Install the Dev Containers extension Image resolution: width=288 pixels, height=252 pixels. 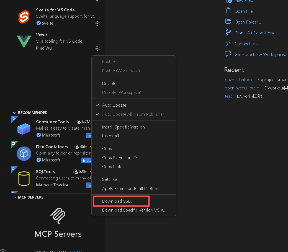coord(86,160)
